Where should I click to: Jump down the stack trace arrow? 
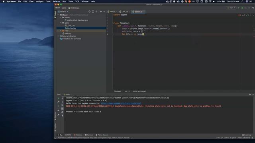62,102
